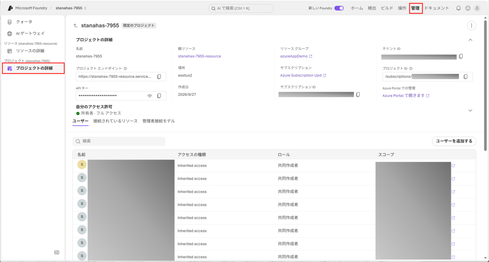This screenshot has height=262, width=489.
Task: Open the 操作 menu item
Action: coord(402,8)
